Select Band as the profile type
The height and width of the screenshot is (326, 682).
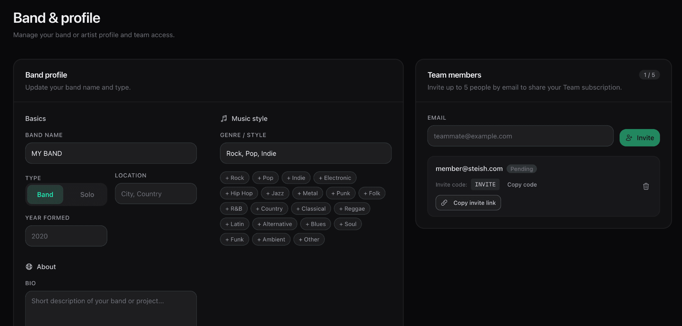tap(45, 194)
